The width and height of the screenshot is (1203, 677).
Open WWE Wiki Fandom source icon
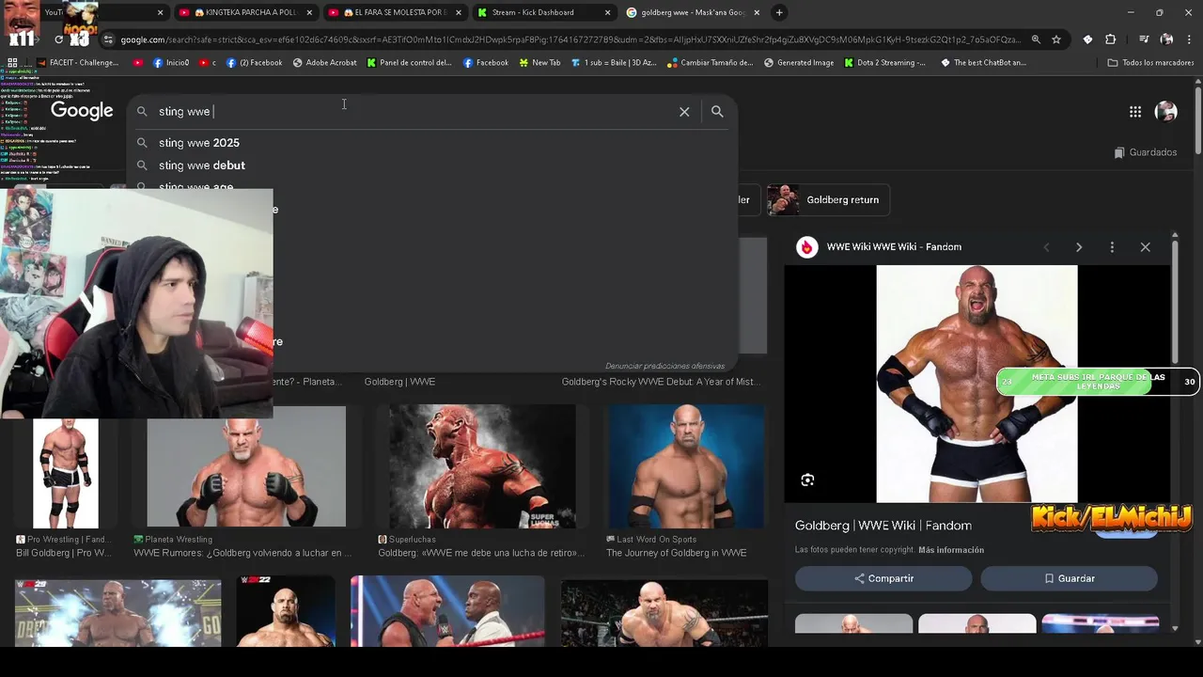point(806,246)
